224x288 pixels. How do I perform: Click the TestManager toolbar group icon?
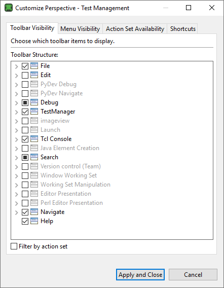point(34,112)
